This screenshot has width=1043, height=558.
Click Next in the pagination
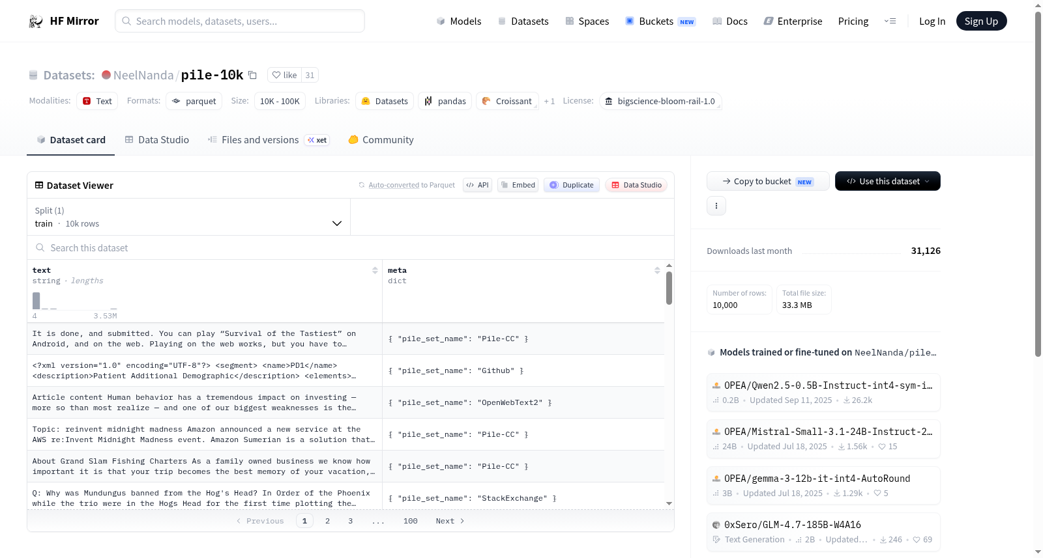click(450, 521)
